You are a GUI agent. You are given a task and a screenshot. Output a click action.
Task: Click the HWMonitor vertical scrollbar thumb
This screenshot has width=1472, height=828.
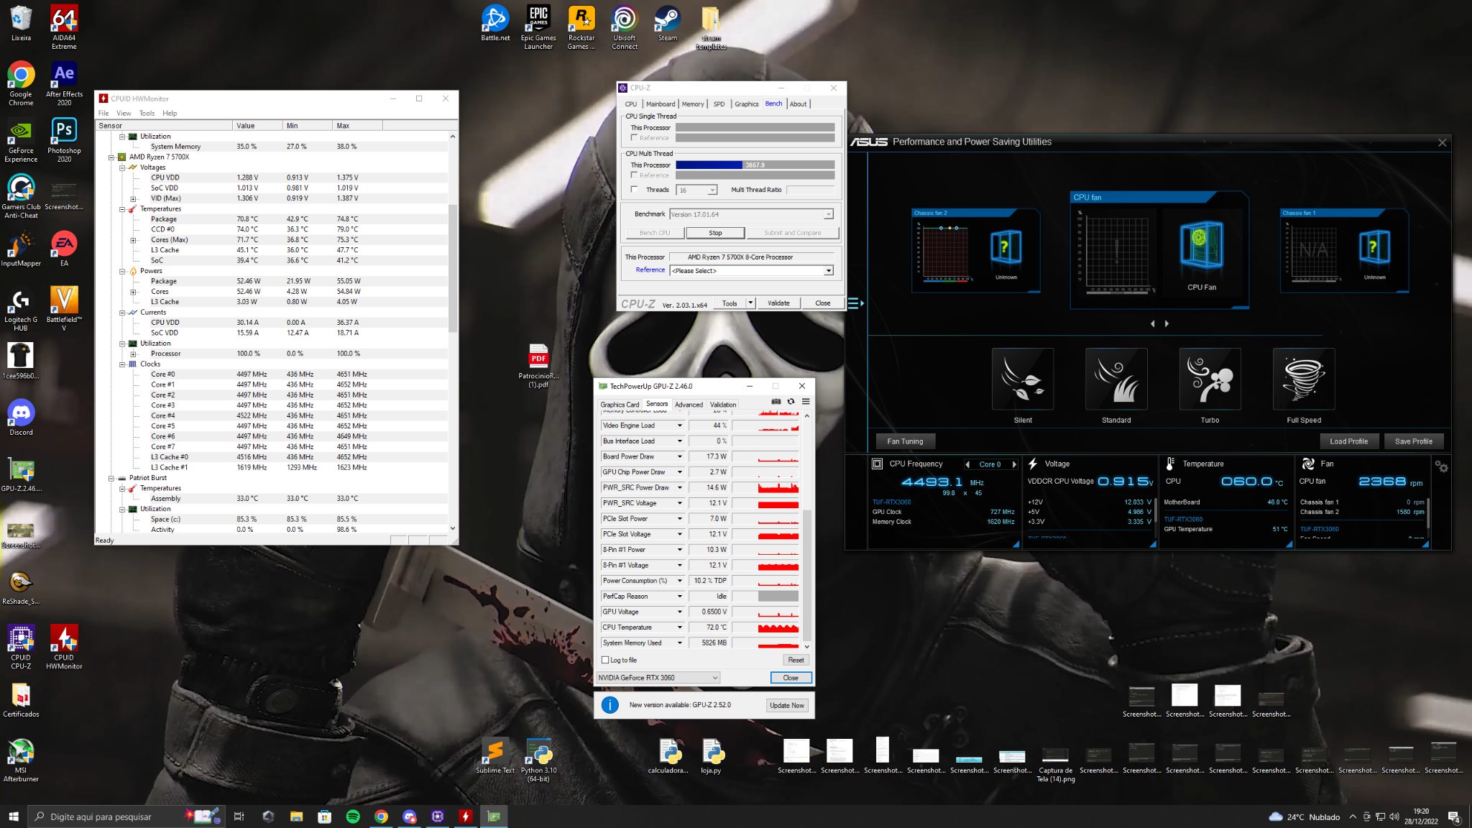452,268
